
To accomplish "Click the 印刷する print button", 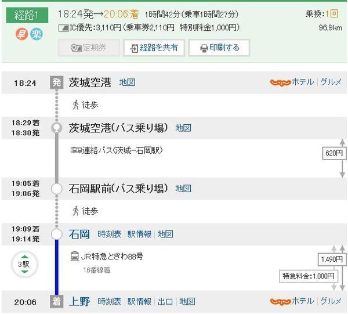I will point(219,48).
